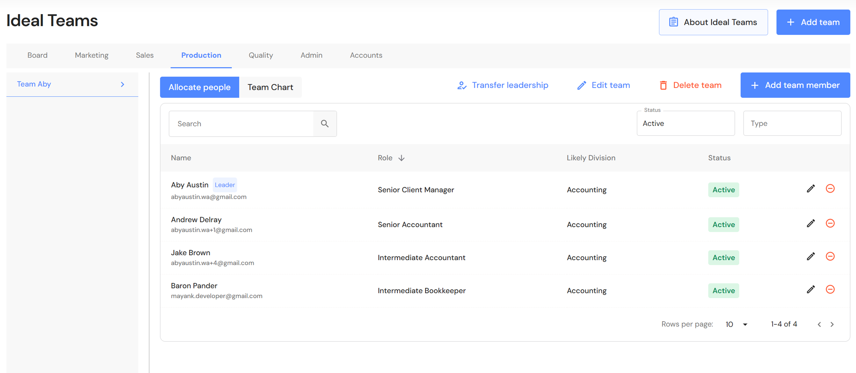Go to the next page arrow
The image size is (856, 373).
coord(832,324)
